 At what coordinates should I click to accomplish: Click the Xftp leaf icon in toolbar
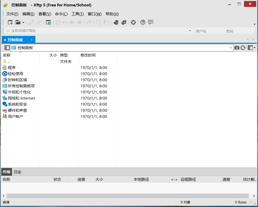click(x=124, y=22)
